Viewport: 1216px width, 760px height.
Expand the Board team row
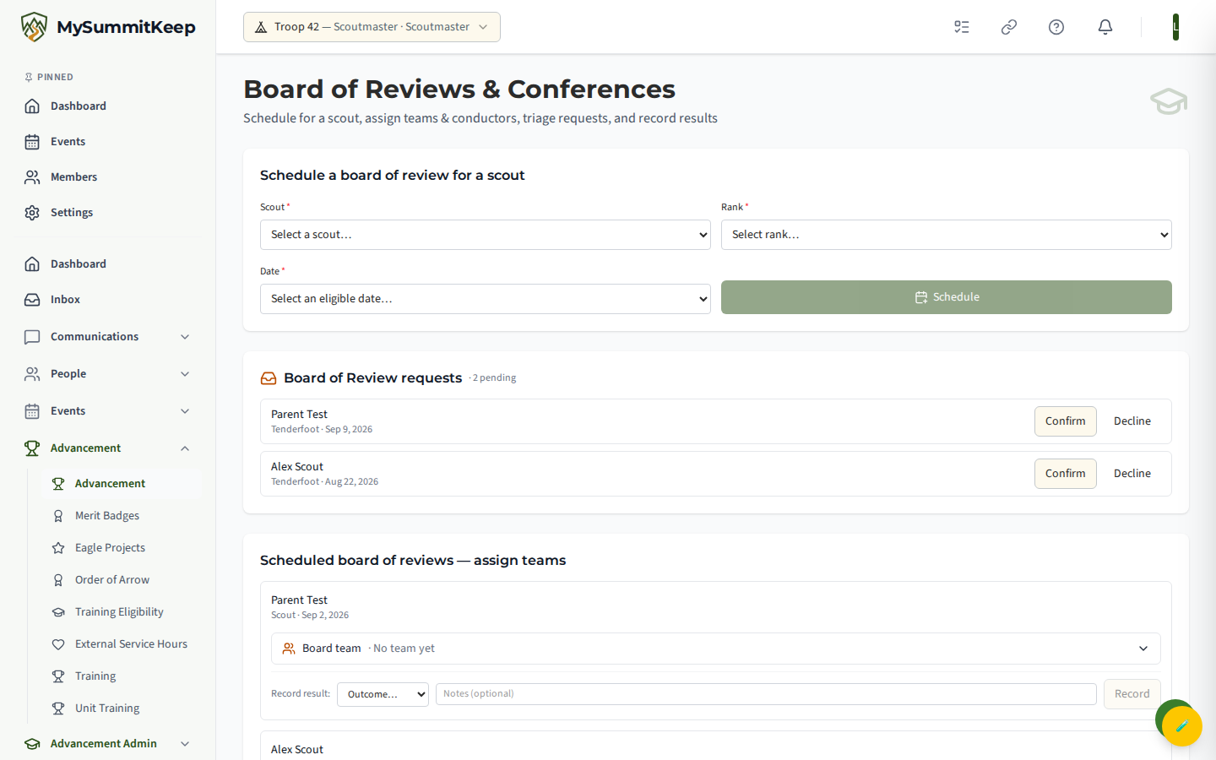tap(715, 649)
